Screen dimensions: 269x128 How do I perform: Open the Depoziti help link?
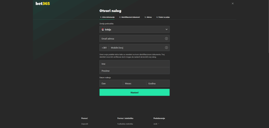[85, 124]
